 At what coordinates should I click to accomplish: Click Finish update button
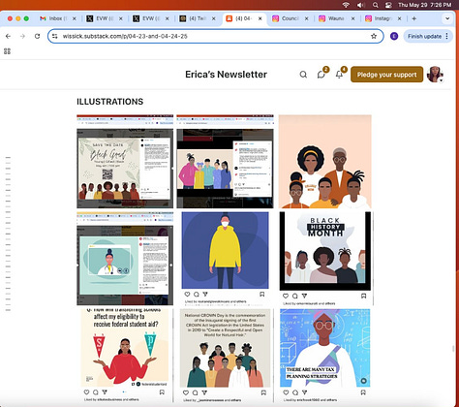[424, 36]
